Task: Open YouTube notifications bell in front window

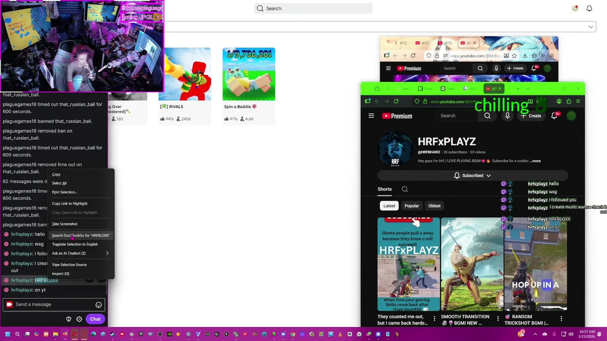Action: pyautogui.click(x=554, y=116)
